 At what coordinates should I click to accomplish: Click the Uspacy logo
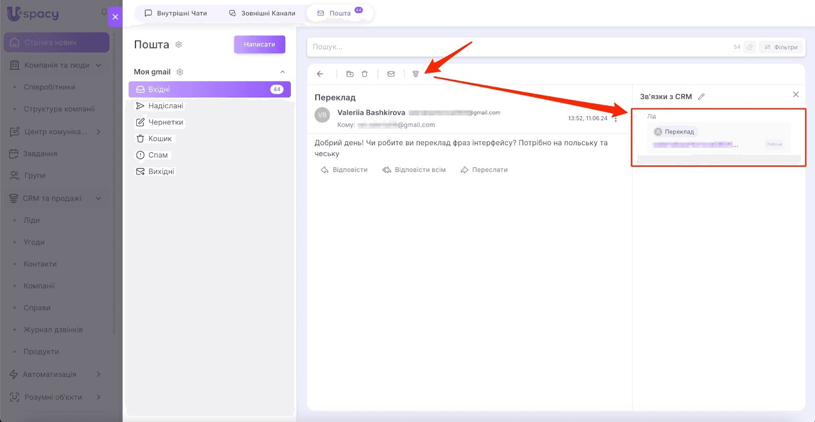pyautogui.click(x=33, y=14)
